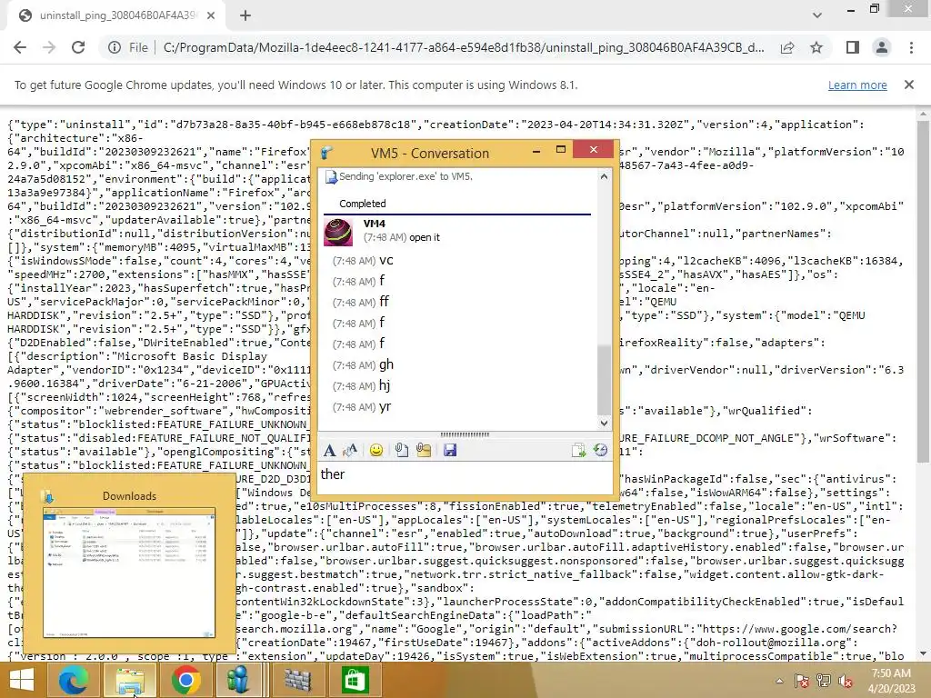Click the muted volume tray icon
This screenshot has width=931, height=698.
pos(846,681)
